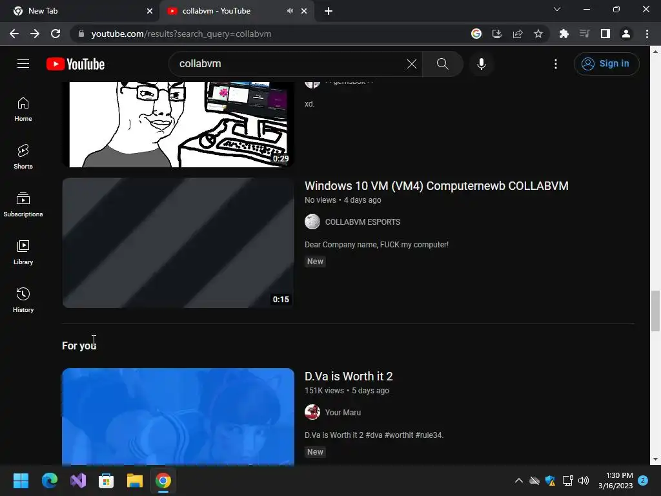Screen dimensions: 661x496
Task: Open a new browser tab
Action: pyautogui.click(x=329, y=11)
